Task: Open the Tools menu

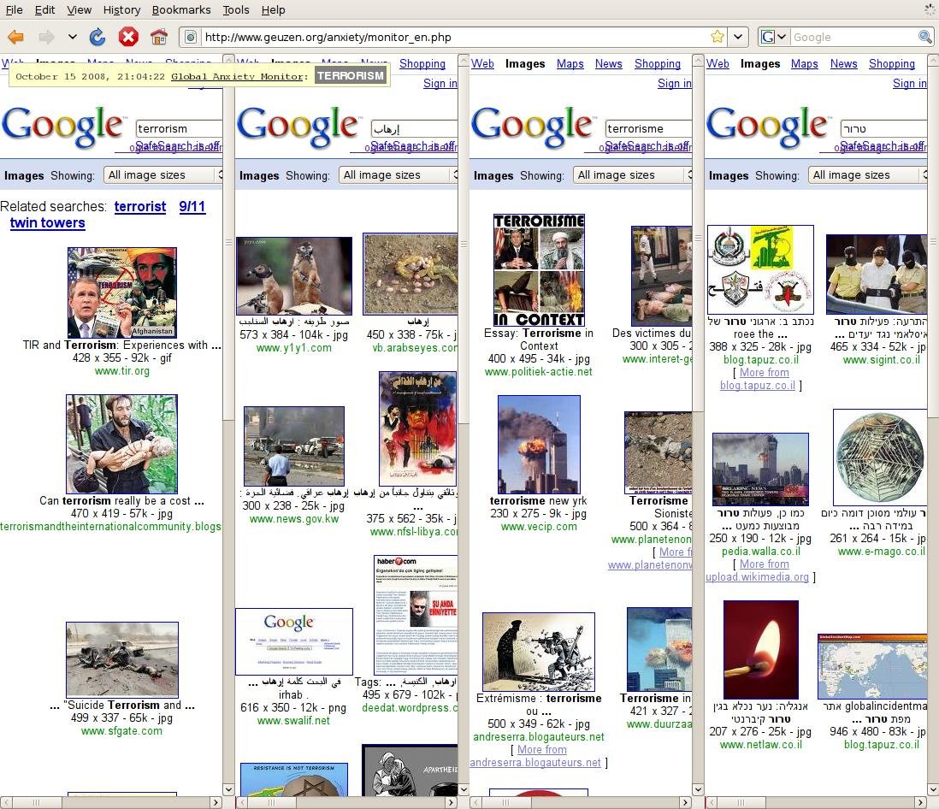Action: 236,10
